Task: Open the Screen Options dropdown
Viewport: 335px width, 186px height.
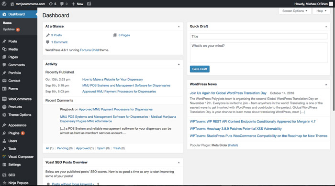Action: tap(295, 11)
